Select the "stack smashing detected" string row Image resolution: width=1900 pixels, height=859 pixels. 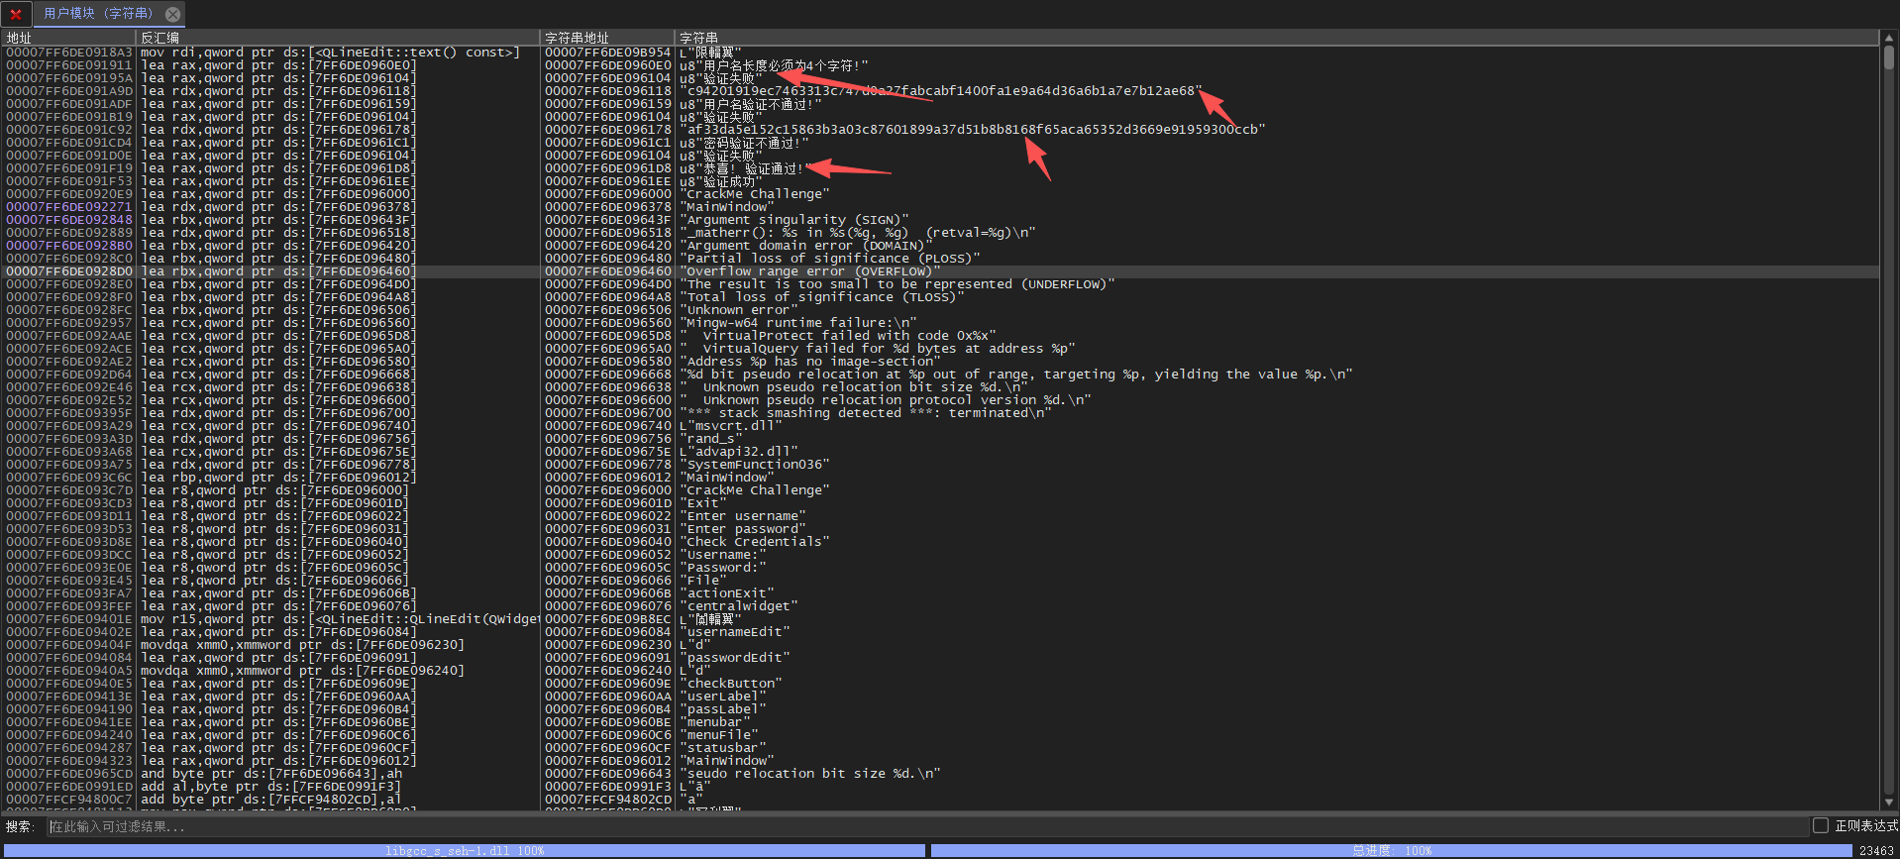click(x=864, y=413)
